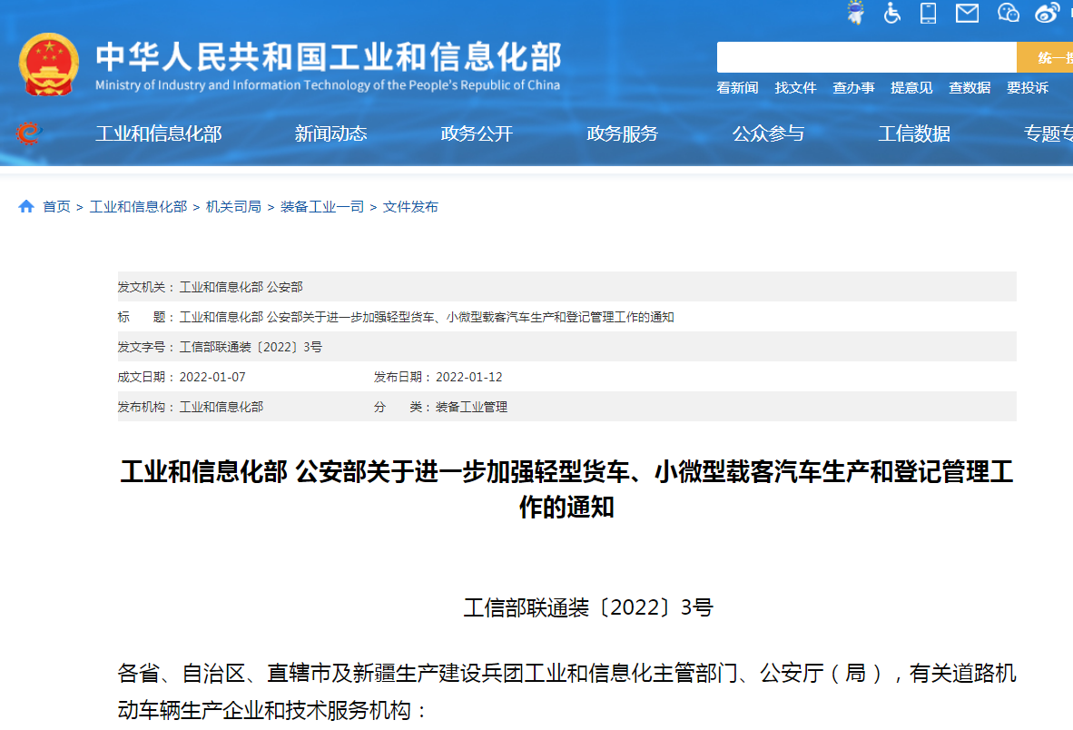Viewport: 1073px width, 730px height.
Task: Click the national emblem logo
Action: [x=49, y=64]
